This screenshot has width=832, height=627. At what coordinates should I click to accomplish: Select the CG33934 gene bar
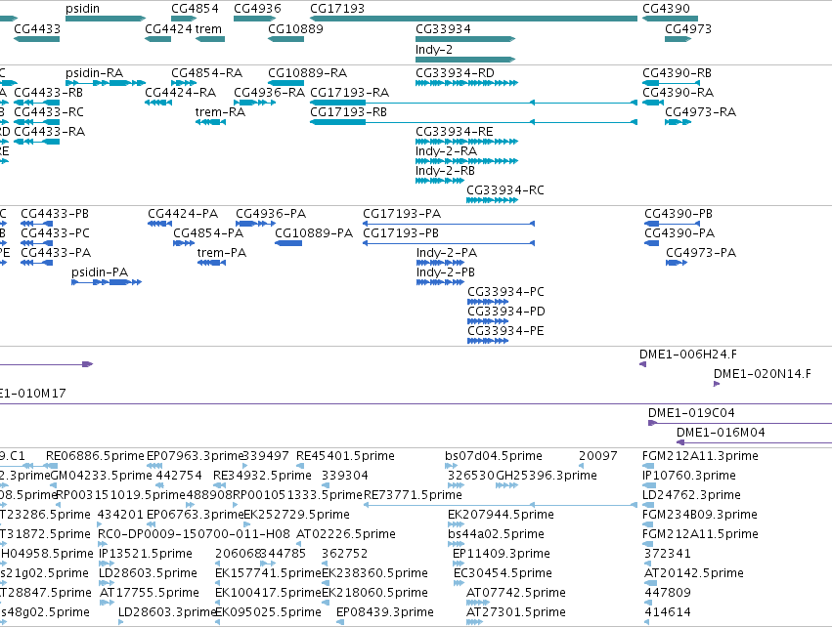tap(465, 39)
